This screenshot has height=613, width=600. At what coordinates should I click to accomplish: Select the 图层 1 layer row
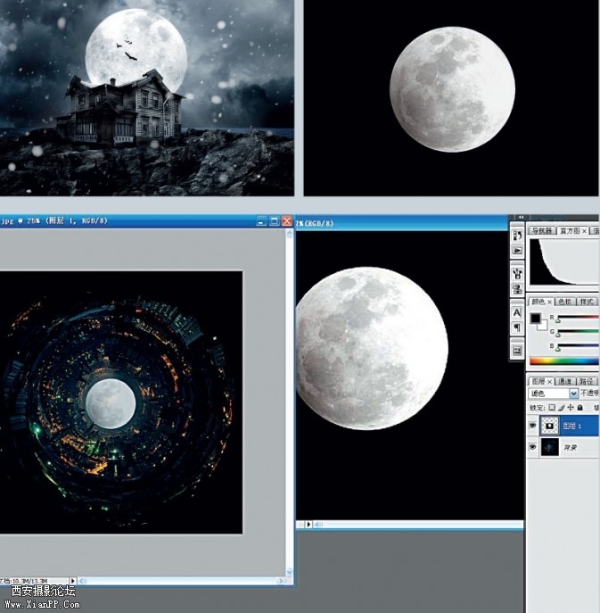click(563, 426)
